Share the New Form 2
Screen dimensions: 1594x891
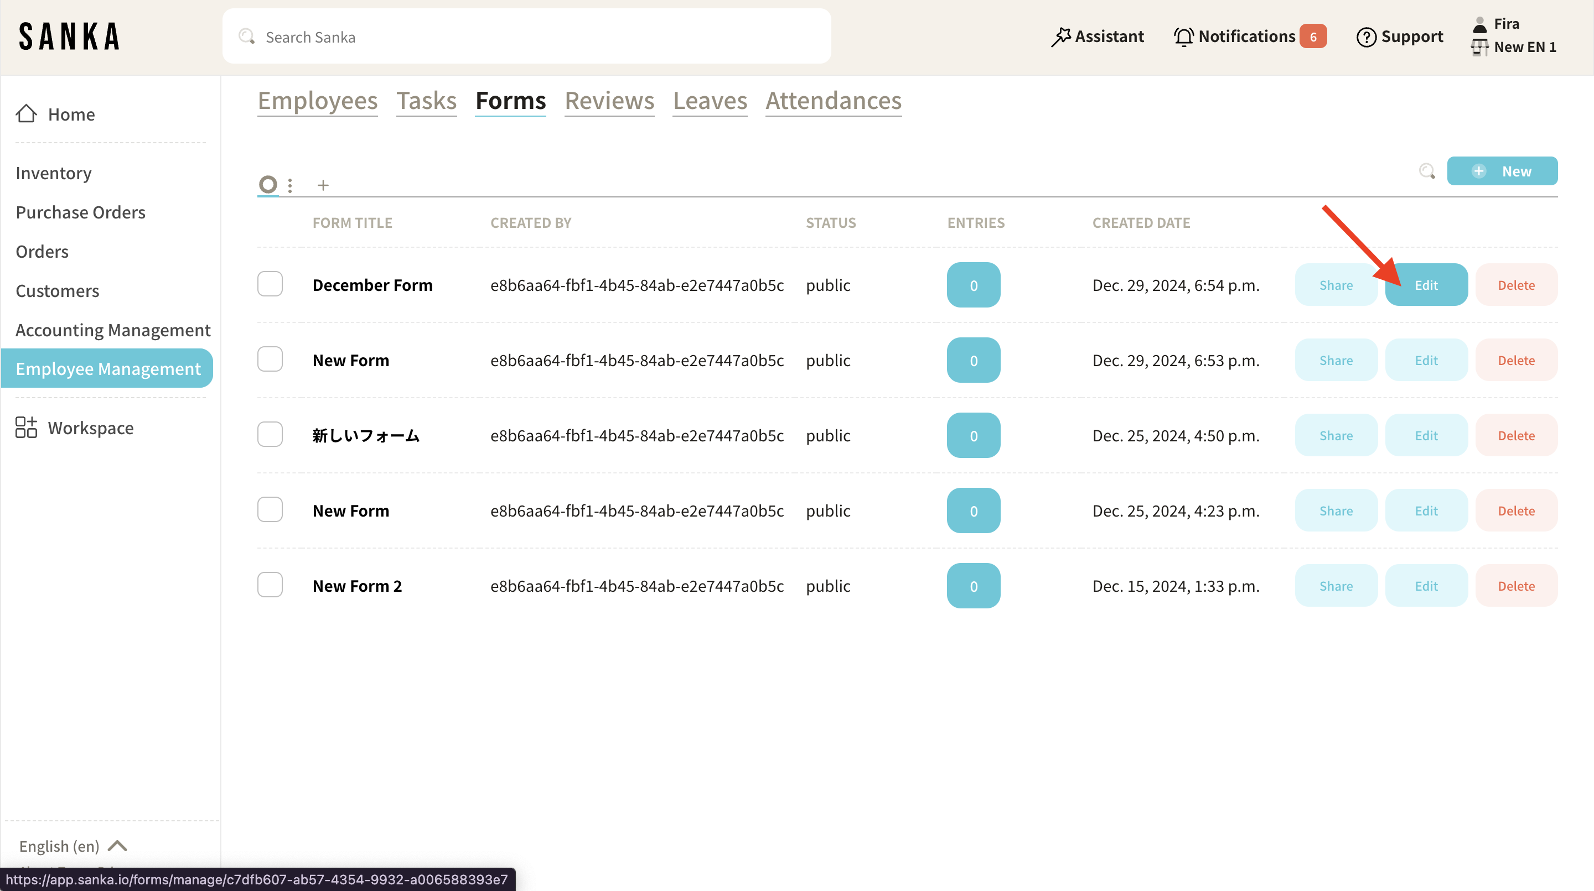pos(1336,586)
